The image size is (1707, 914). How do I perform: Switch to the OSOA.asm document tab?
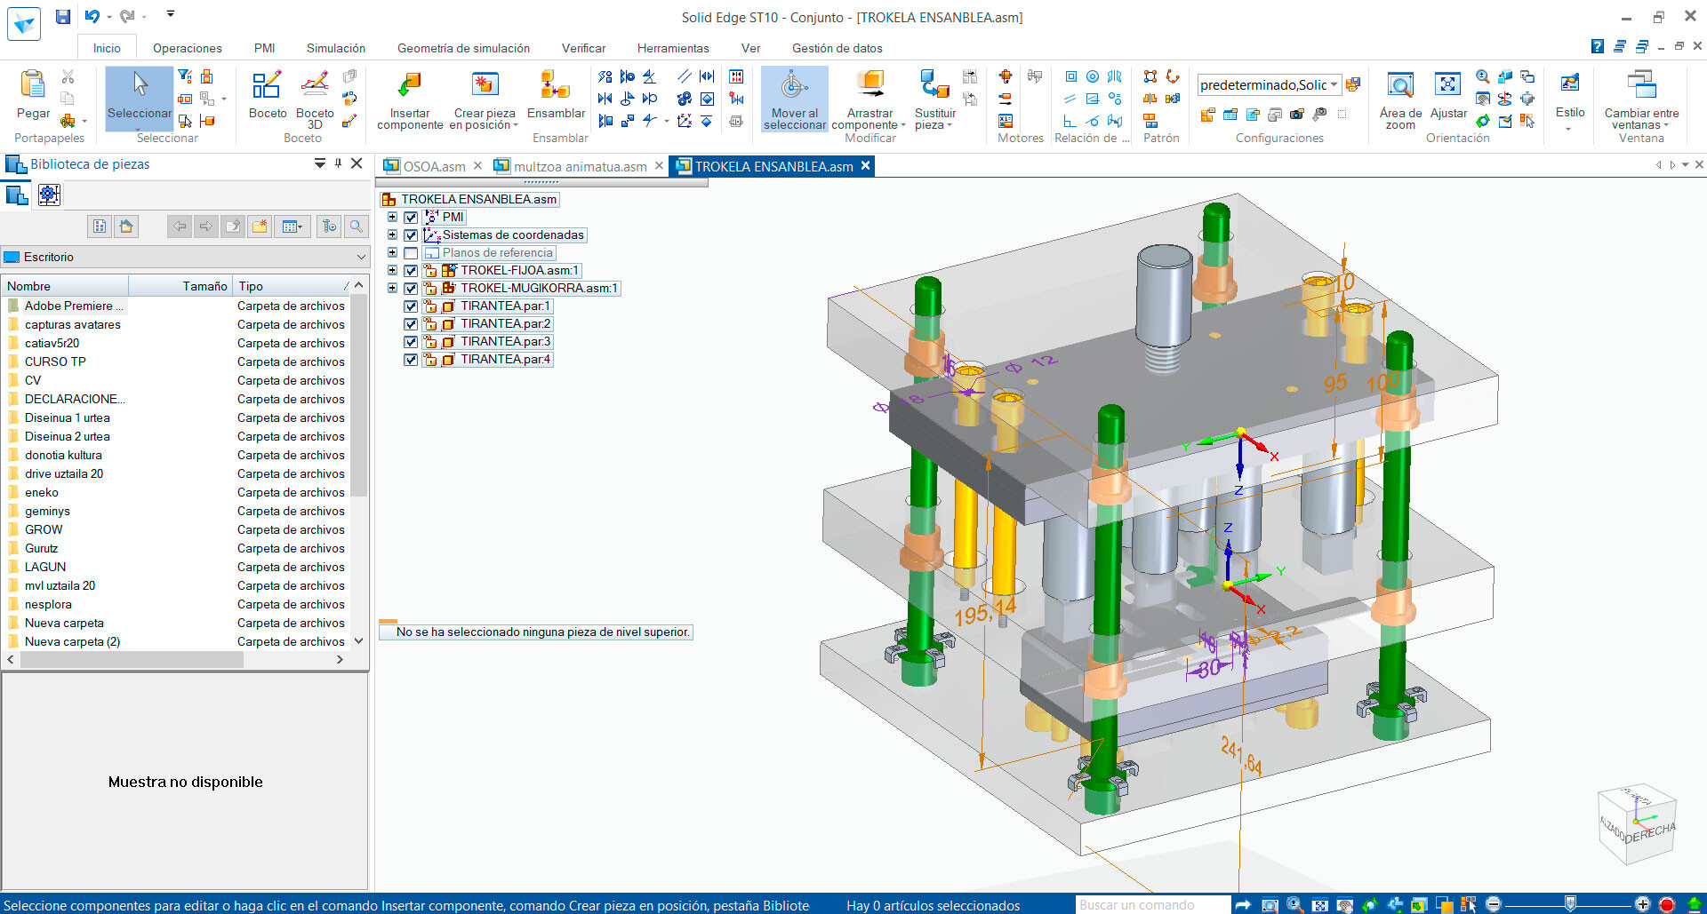[433, 166]
